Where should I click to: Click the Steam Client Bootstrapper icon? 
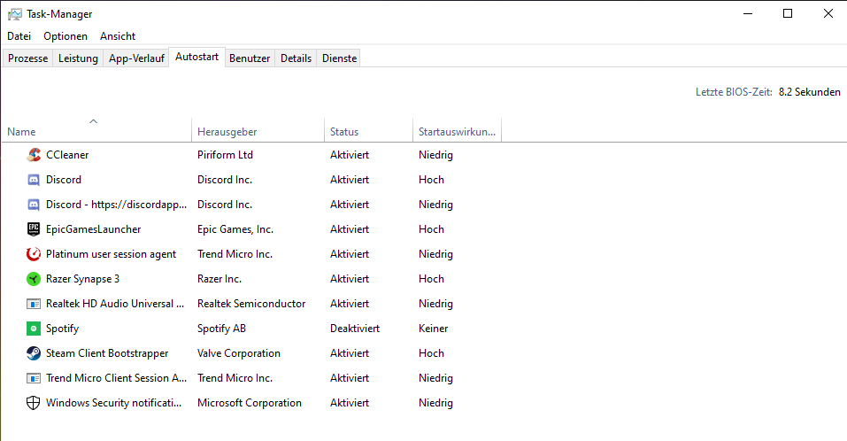point(34,353)
